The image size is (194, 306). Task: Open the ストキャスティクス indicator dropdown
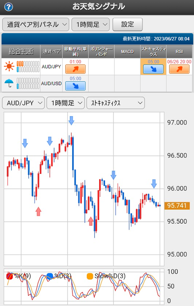pyautogui.click(x=116, y=103)
